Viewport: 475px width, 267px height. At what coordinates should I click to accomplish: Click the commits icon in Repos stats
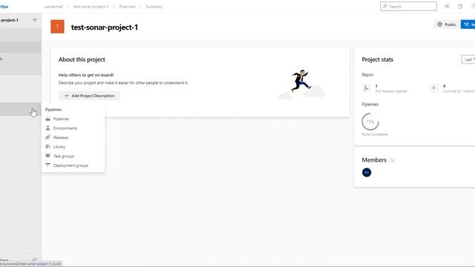(433, 88)
